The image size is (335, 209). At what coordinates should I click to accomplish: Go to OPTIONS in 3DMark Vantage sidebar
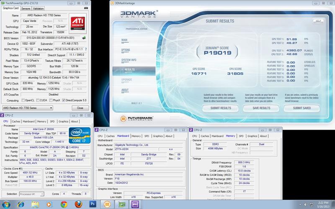click(126, 50)
